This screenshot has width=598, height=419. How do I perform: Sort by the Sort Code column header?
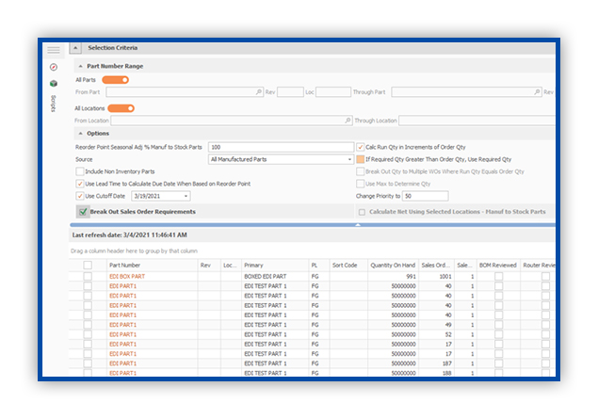coord(348,266)
